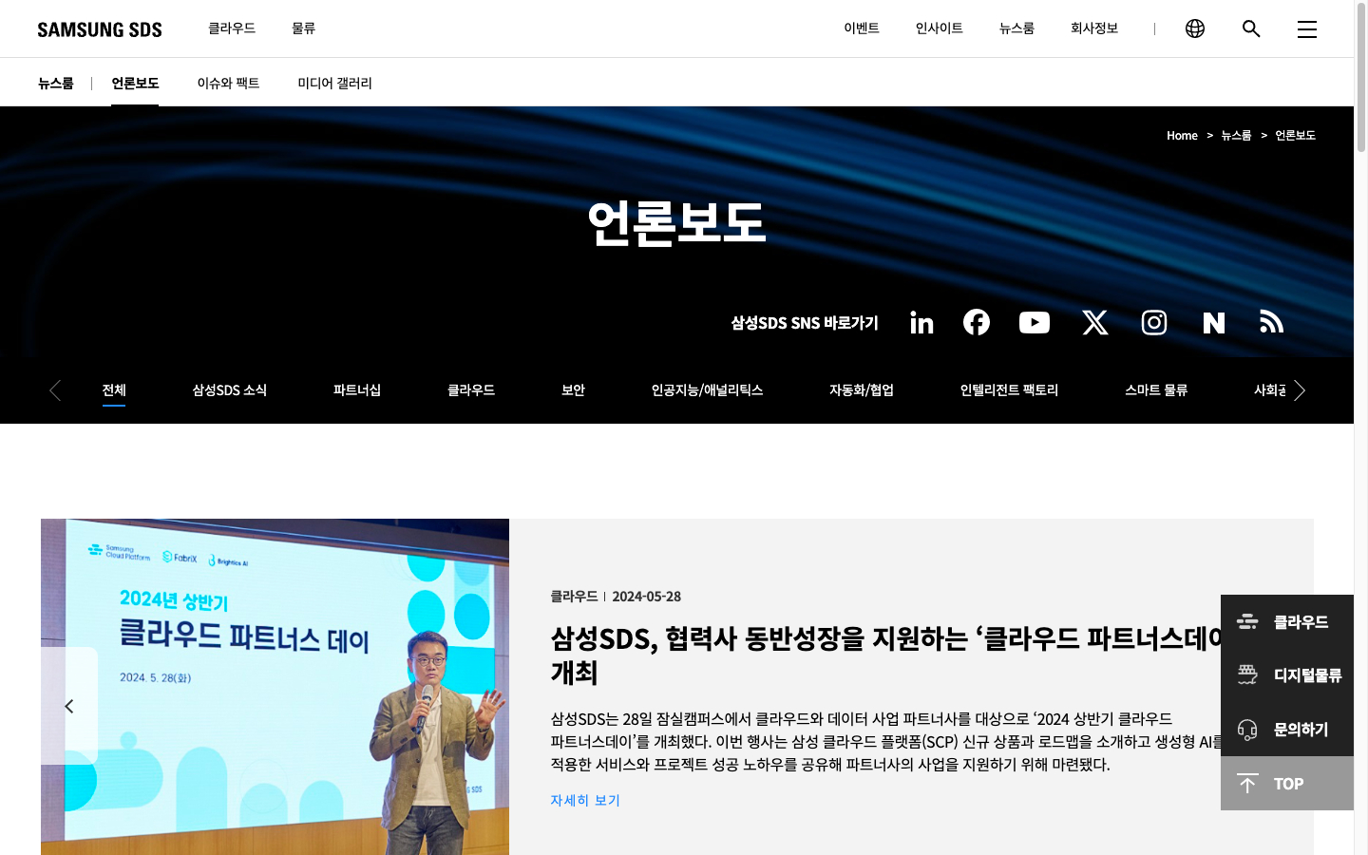Click 뉴스룸 in the breadcrumb
This screenshot has height=855, width=1368.
coord(1236,136)
